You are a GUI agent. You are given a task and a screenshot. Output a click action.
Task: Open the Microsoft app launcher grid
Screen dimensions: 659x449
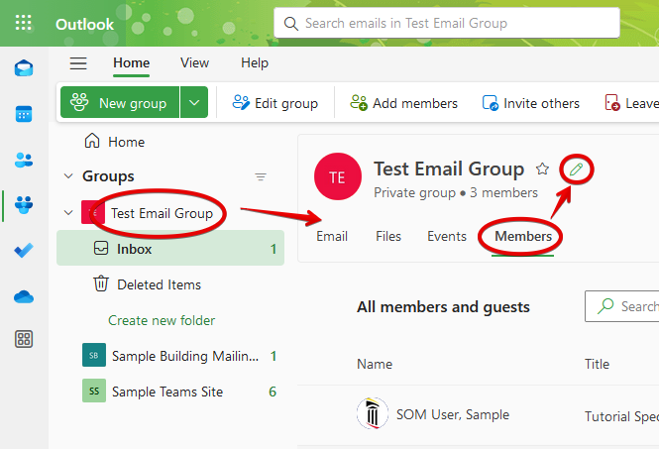pyautogui.click(x=23, y=23)
